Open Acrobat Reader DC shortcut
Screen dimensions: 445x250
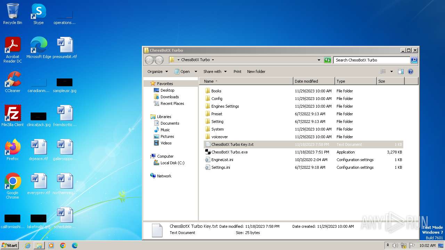13,50
